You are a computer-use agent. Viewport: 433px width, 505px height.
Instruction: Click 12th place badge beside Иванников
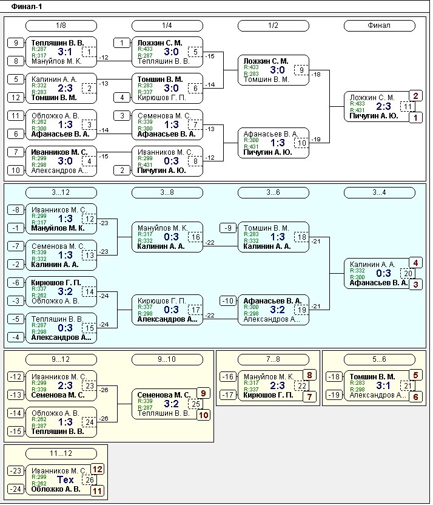[97, 469]
